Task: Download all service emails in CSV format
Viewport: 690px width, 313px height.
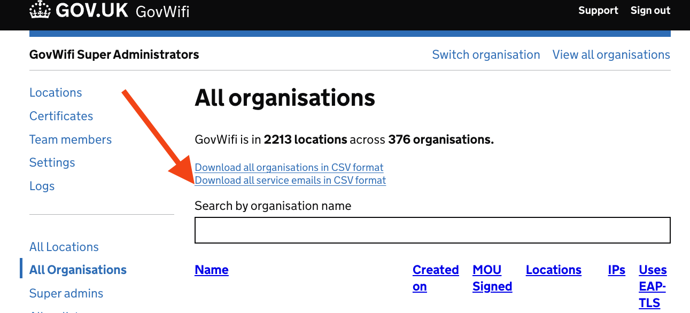Action: pyautogui.click(x=290, y=180)
